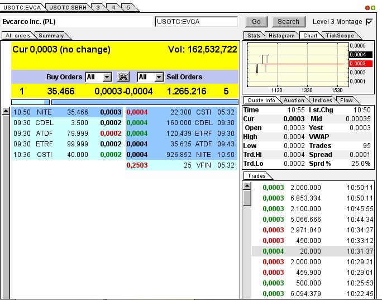Click the sell volume depth bar
The height and width of the screenshot is (300, 382).
click(x=145, y=102)
